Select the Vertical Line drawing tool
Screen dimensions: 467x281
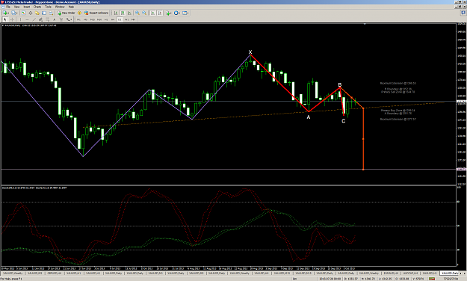click(x=20, y=19)
